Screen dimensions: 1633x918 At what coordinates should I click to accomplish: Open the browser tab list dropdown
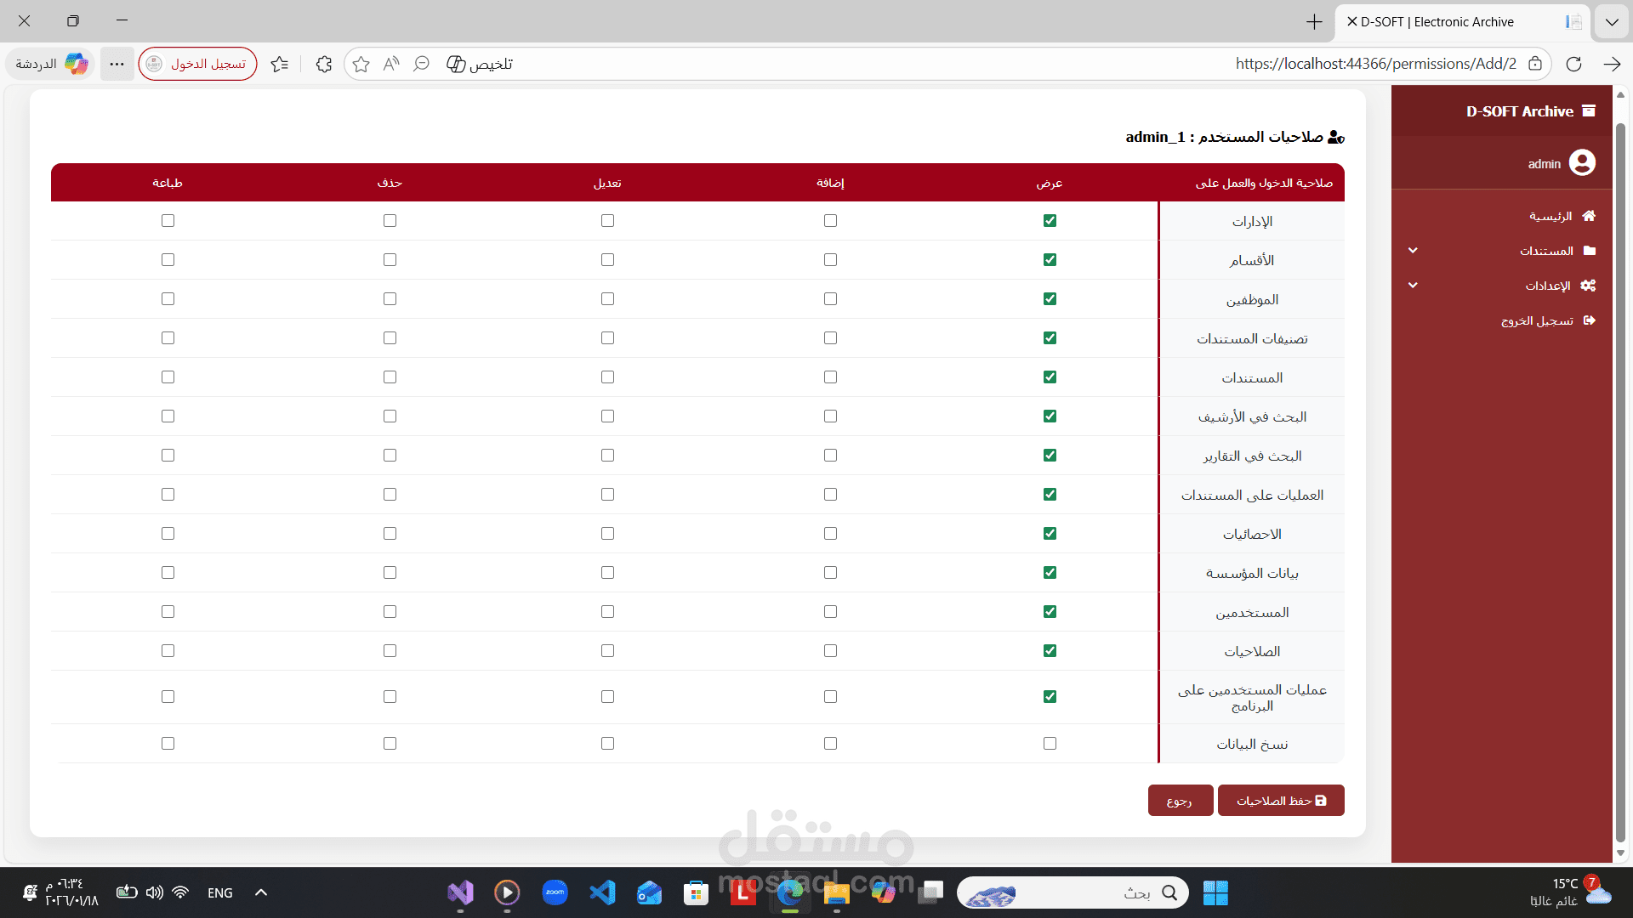pos(1612,22)
